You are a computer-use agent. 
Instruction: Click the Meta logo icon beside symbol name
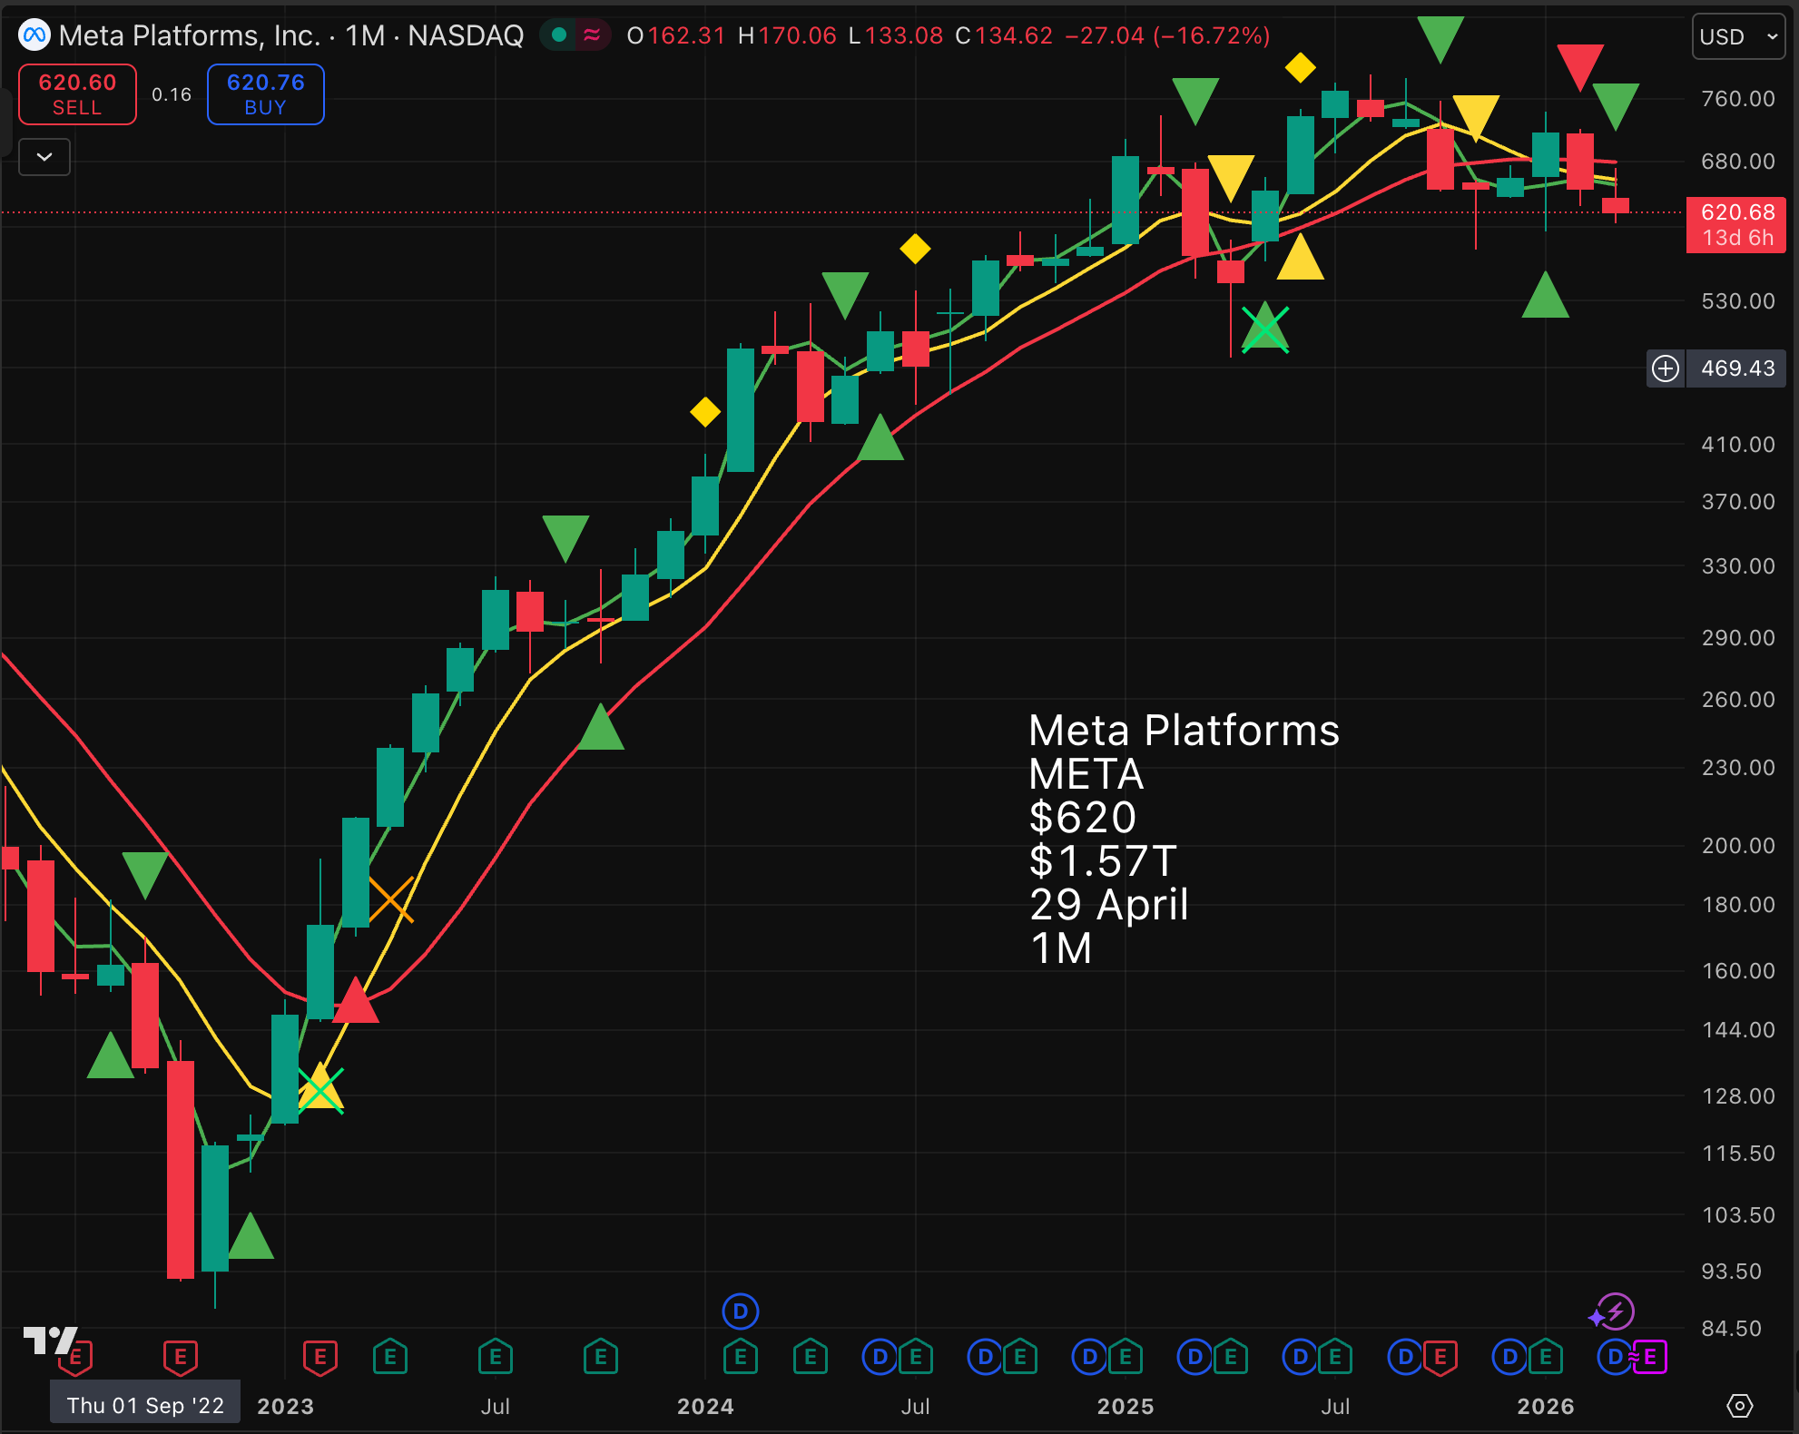pos(34,35)
